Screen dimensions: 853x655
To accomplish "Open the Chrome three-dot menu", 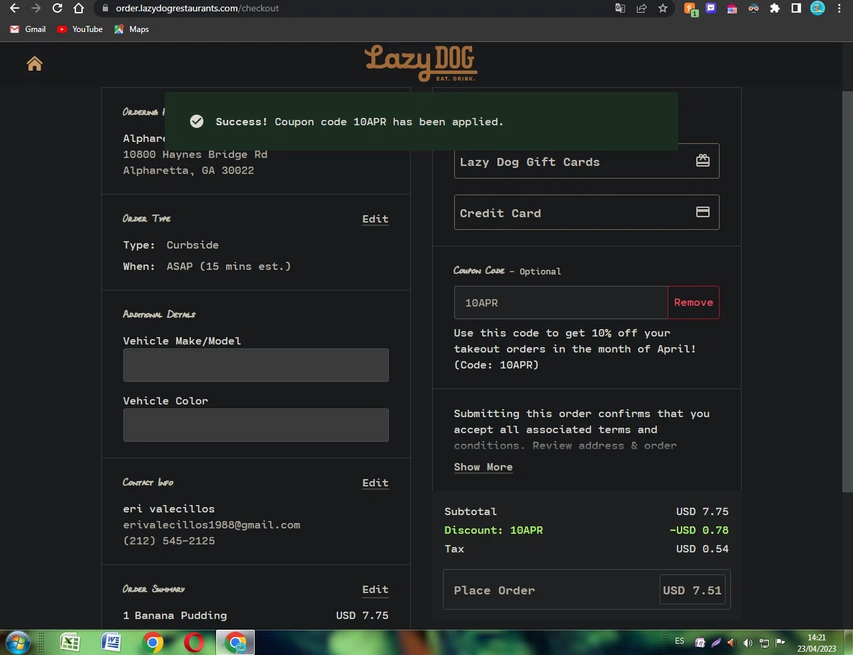I will click(839, 9).
